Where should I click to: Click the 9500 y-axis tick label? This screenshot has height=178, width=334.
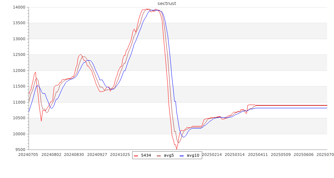click(x=19, y=150)
